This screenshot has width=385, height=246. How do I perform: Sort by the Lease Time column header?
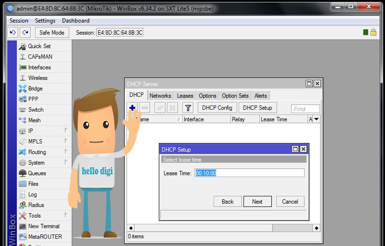283,119
